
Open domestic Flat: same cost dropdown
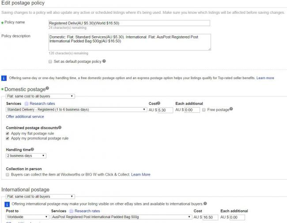pyautogui.click(x=40, y=96)
